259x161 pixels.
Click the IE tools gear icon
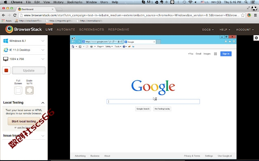(234, 41)
